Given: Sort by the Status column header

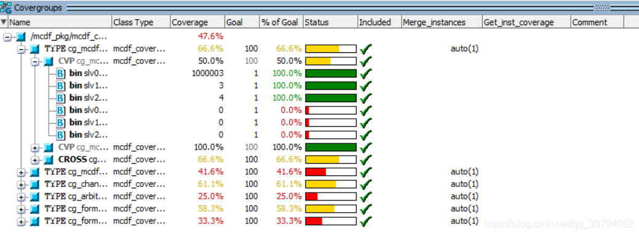Looking at the screenshot, I should click(330, 22).
